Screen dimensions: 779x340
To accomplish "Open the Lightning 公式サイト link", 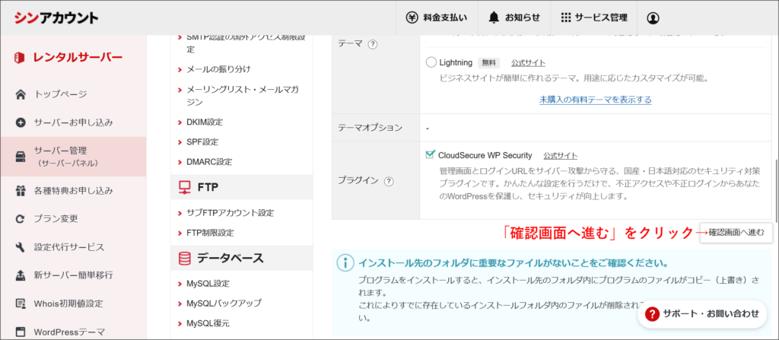I will (x=528, y=63).
